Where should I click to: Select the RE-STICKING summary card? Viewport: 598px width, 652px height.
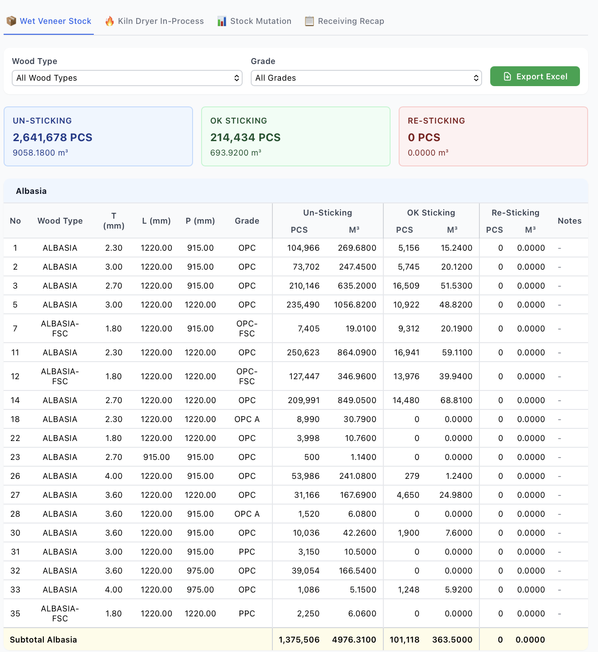click(493, 136)
